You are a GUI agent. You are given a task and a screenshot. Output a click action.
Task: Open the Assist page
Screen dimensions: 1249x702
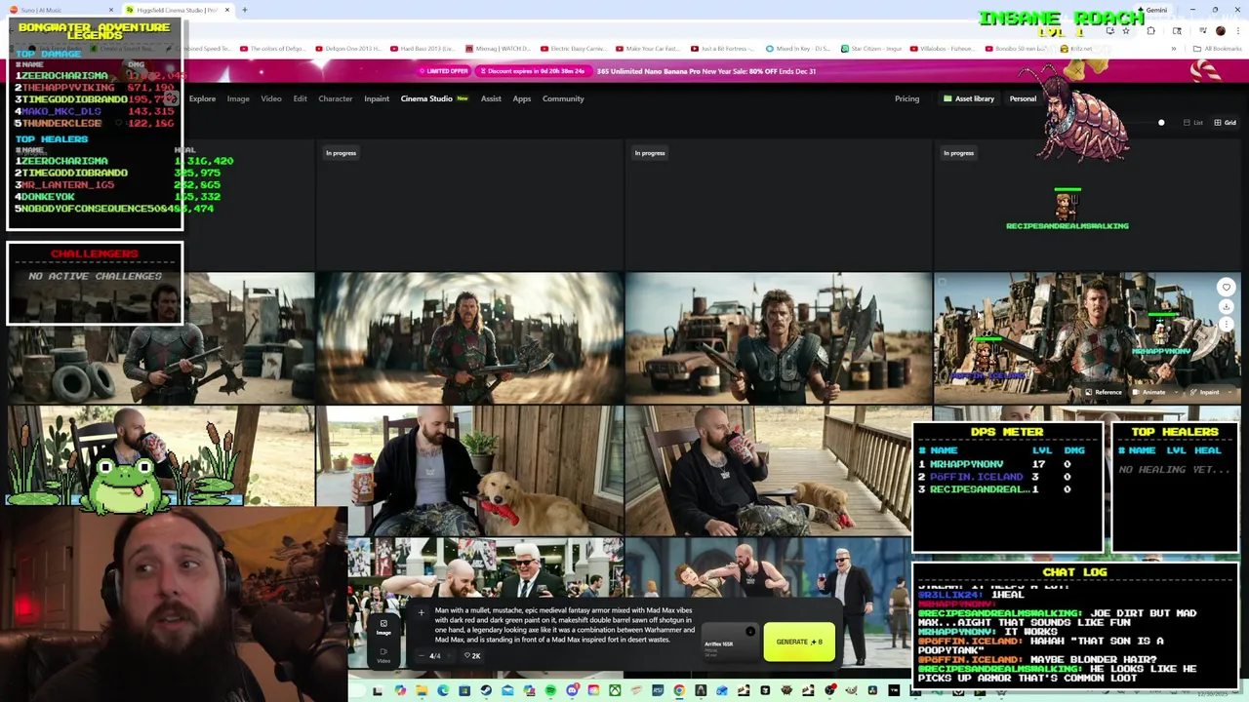tap(491, 98)
